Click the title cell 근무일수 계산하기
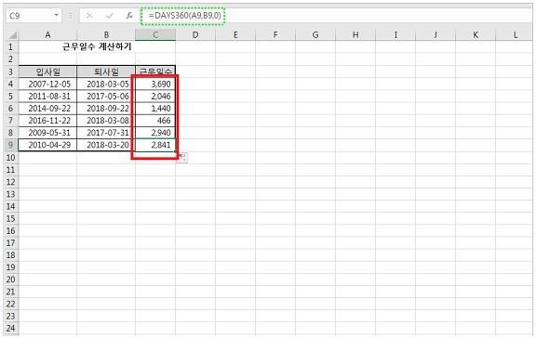 pos(97,46)
